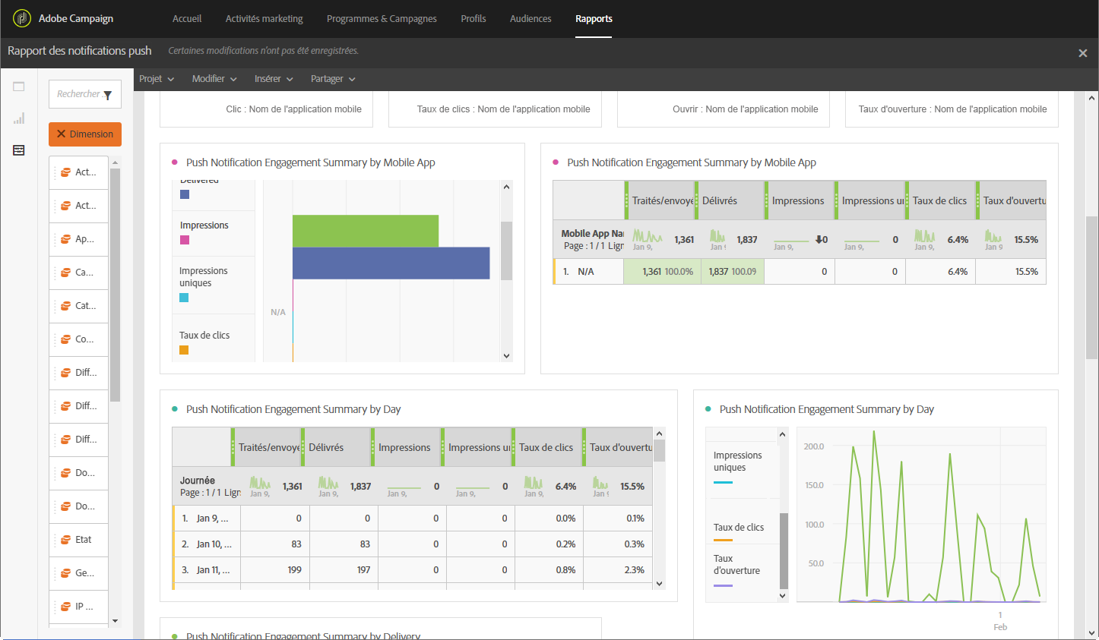Image resolution: width=1099 pixels, height=640 pixels.
Task: Click the blue Delivered legend swatch
Action: (185, 194)
